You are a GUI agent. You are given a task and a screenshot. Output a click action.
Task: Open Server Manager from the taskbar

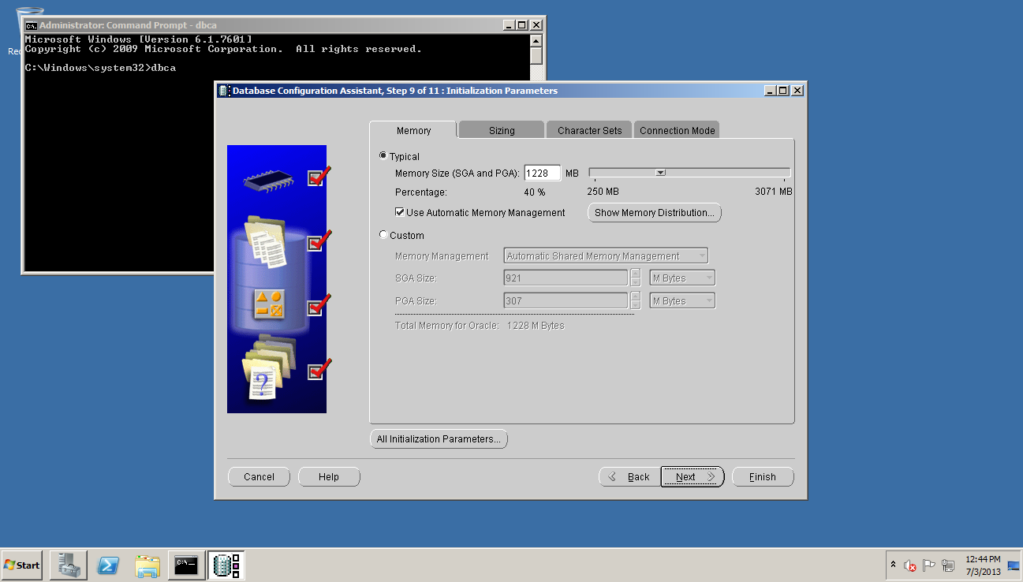pyautogui.click(x=68, y=565)
